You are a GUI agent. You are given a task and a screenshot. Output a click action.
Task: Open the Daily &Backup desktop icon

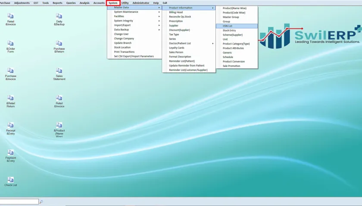[x=59, y=19]
